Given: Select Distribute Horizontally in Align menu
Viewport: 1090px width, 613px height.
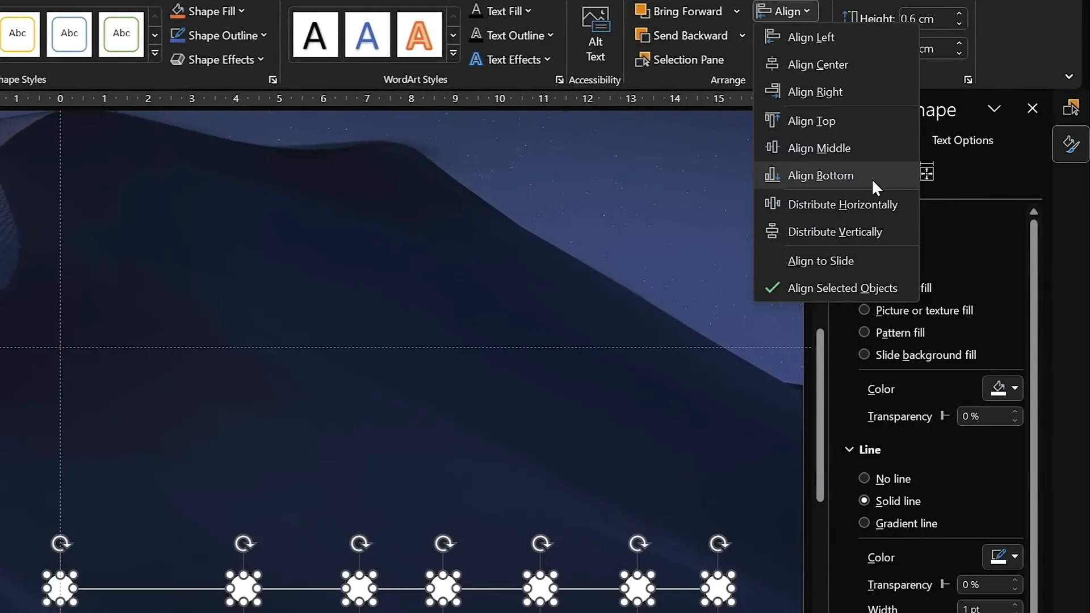Looking at the screenshot, I should [x=842, y=204].
